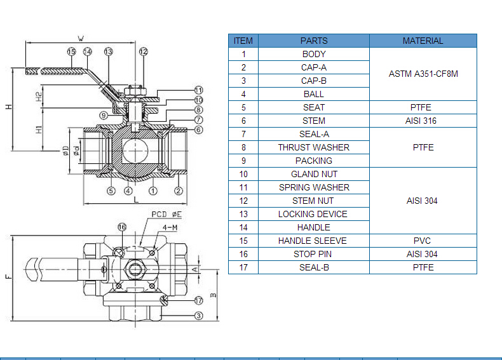Click the ASTM A351-CF8M material cell

(x=423, y=74)
